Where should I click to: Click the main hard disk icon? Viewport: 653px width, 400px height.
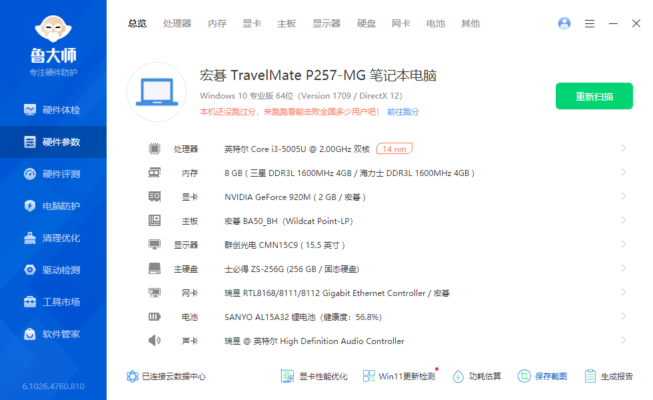tap(155, 268)
